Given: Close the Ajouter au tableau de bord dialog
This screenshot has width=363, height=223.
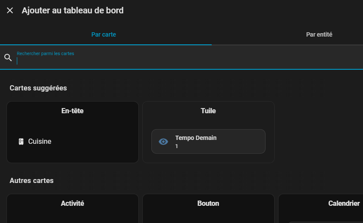Looking at the screenshot, I should point(10,10).
